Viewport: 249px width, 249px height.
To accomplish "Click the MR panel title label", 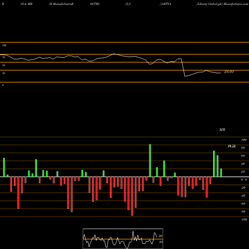I will (x=222, y=129).
